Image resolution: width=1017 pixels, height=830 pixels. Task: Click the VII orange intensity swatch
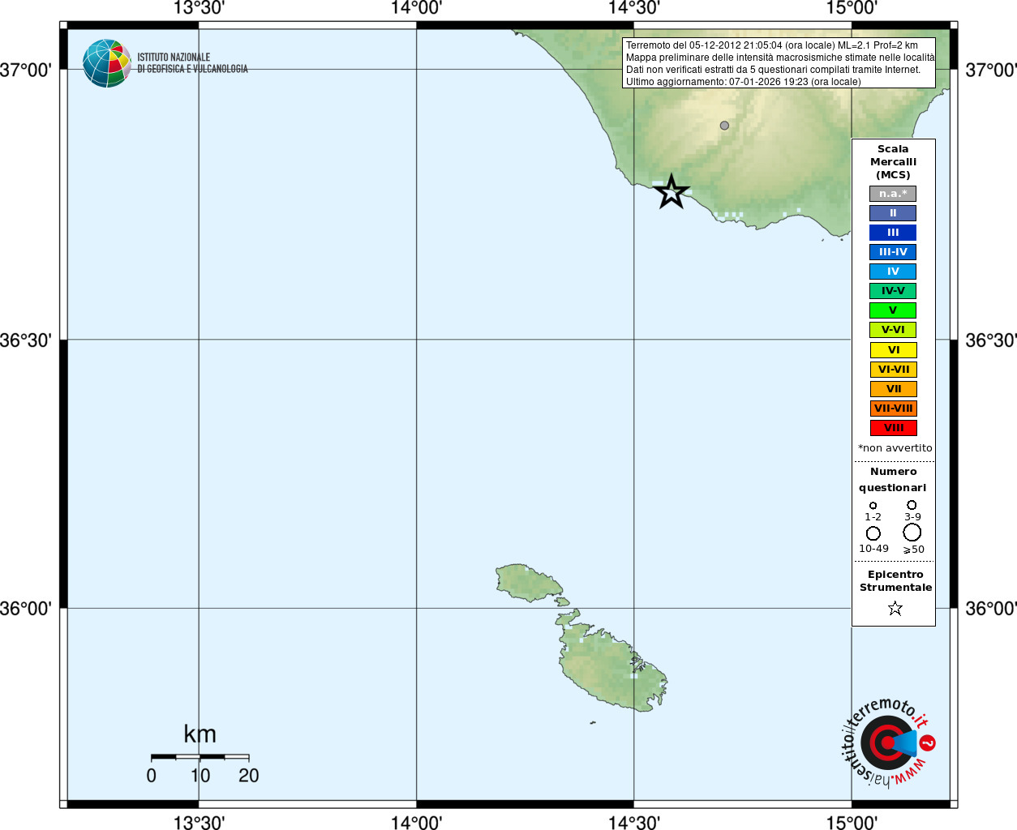click(x=893, y=389)
